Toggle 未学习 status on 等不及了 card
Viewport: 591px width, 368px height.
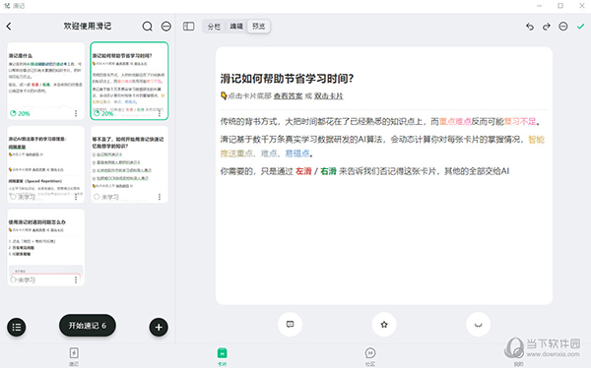[106, 197]
